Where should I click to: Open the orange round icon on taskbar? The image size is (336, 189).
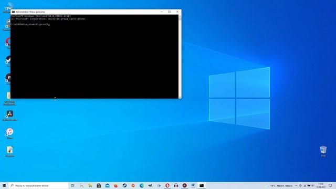[133, 185]
